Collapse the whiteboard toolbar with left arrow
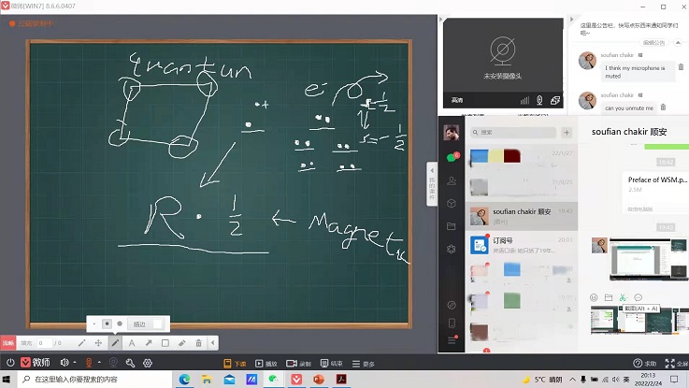This screenshot has width=689, height=388. pyautogui.click(x=214, y=343)
